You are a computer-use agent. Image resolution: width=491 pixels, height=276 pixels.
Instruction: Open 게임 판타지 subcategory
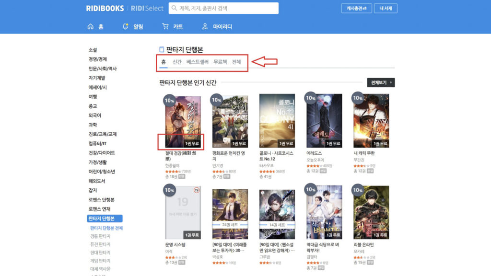(100, 261)
